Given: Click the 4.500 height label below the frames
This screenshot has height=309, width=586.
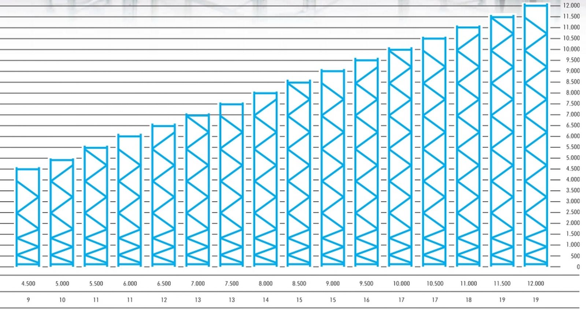Looking at the screenshot, I should 28,283.
